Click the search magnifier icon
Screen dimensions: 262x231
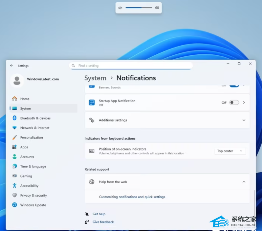point(74,66)
